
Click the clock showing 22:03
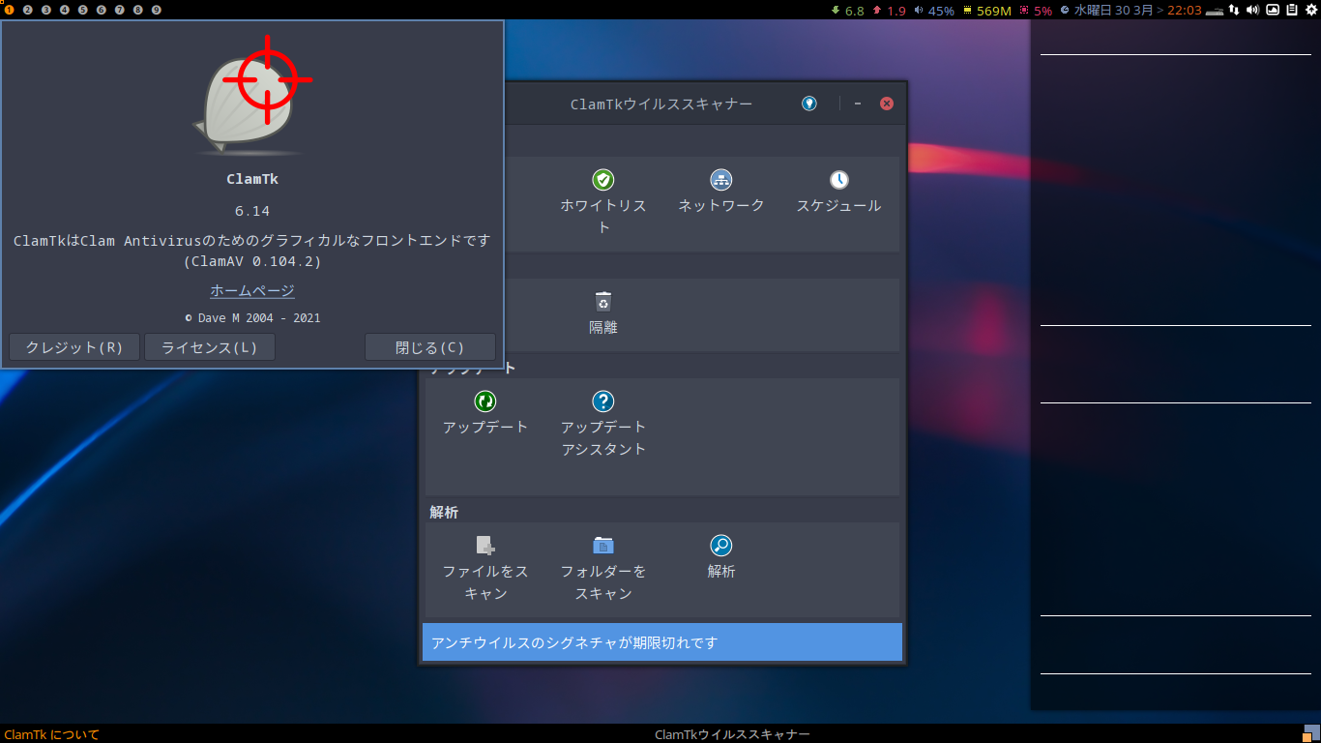point(1185,11)
